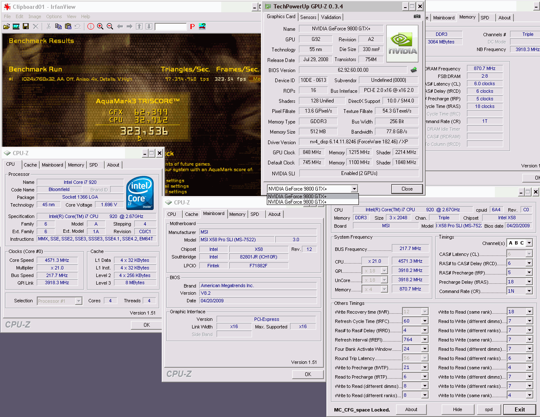Click OK in CPU-Z CPU window

147,325
